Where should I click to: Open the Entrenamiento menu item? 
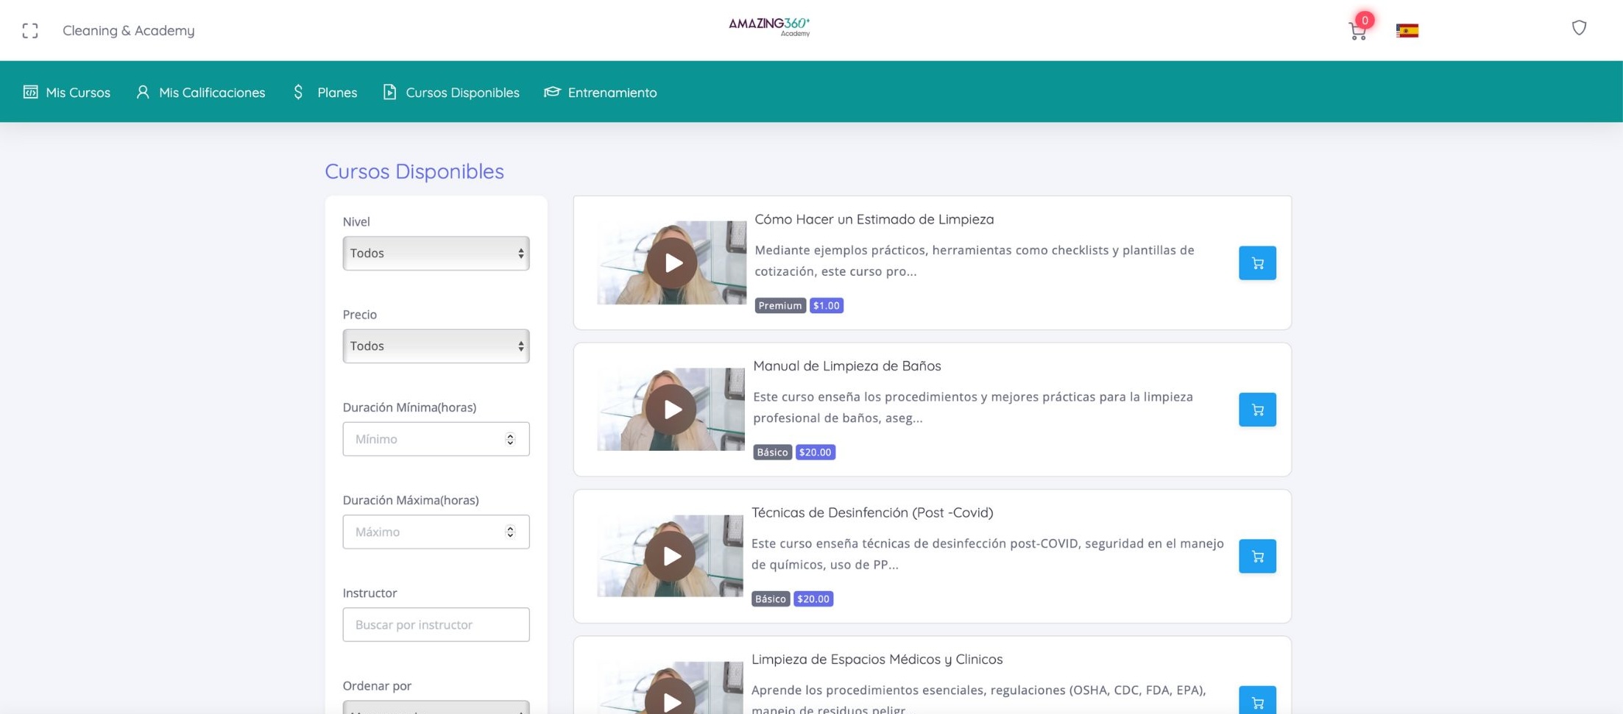pyautogui.click(x=601, y=92)
